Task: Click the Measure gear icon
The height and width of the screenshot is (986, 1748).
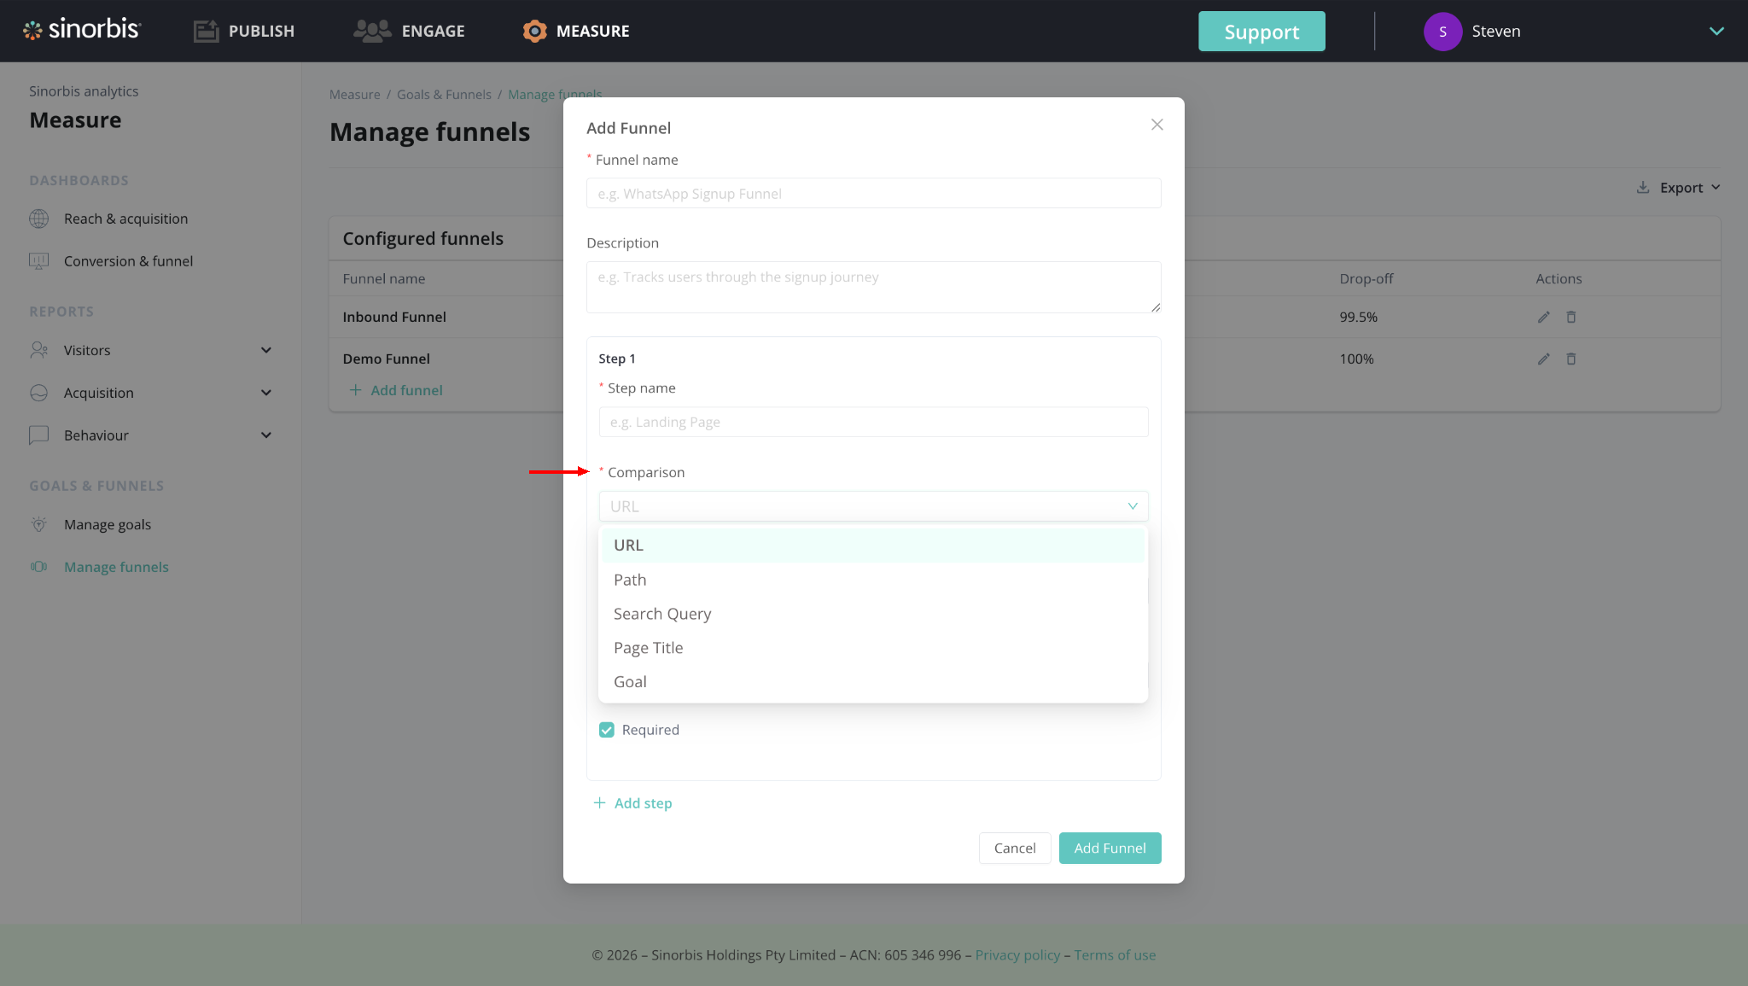Action: 534,31
